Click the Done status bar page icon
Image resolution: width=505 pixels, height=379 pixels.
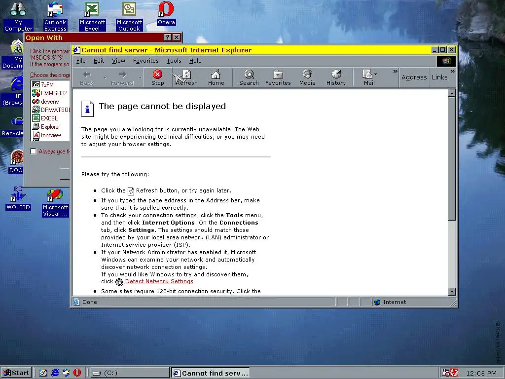76,302
